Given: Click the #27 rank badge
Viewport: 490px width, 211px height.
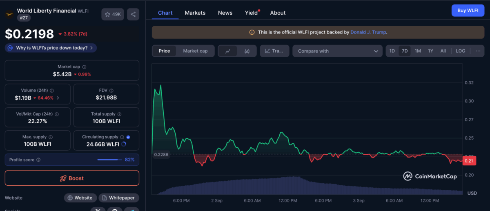Looking at the screenshot, I should [x=24, y=18].
